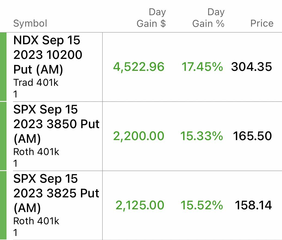Click the 2,200.00 day gain value
Image resolution: width=282 pixels, height=240 pixels.
(139, 136)
